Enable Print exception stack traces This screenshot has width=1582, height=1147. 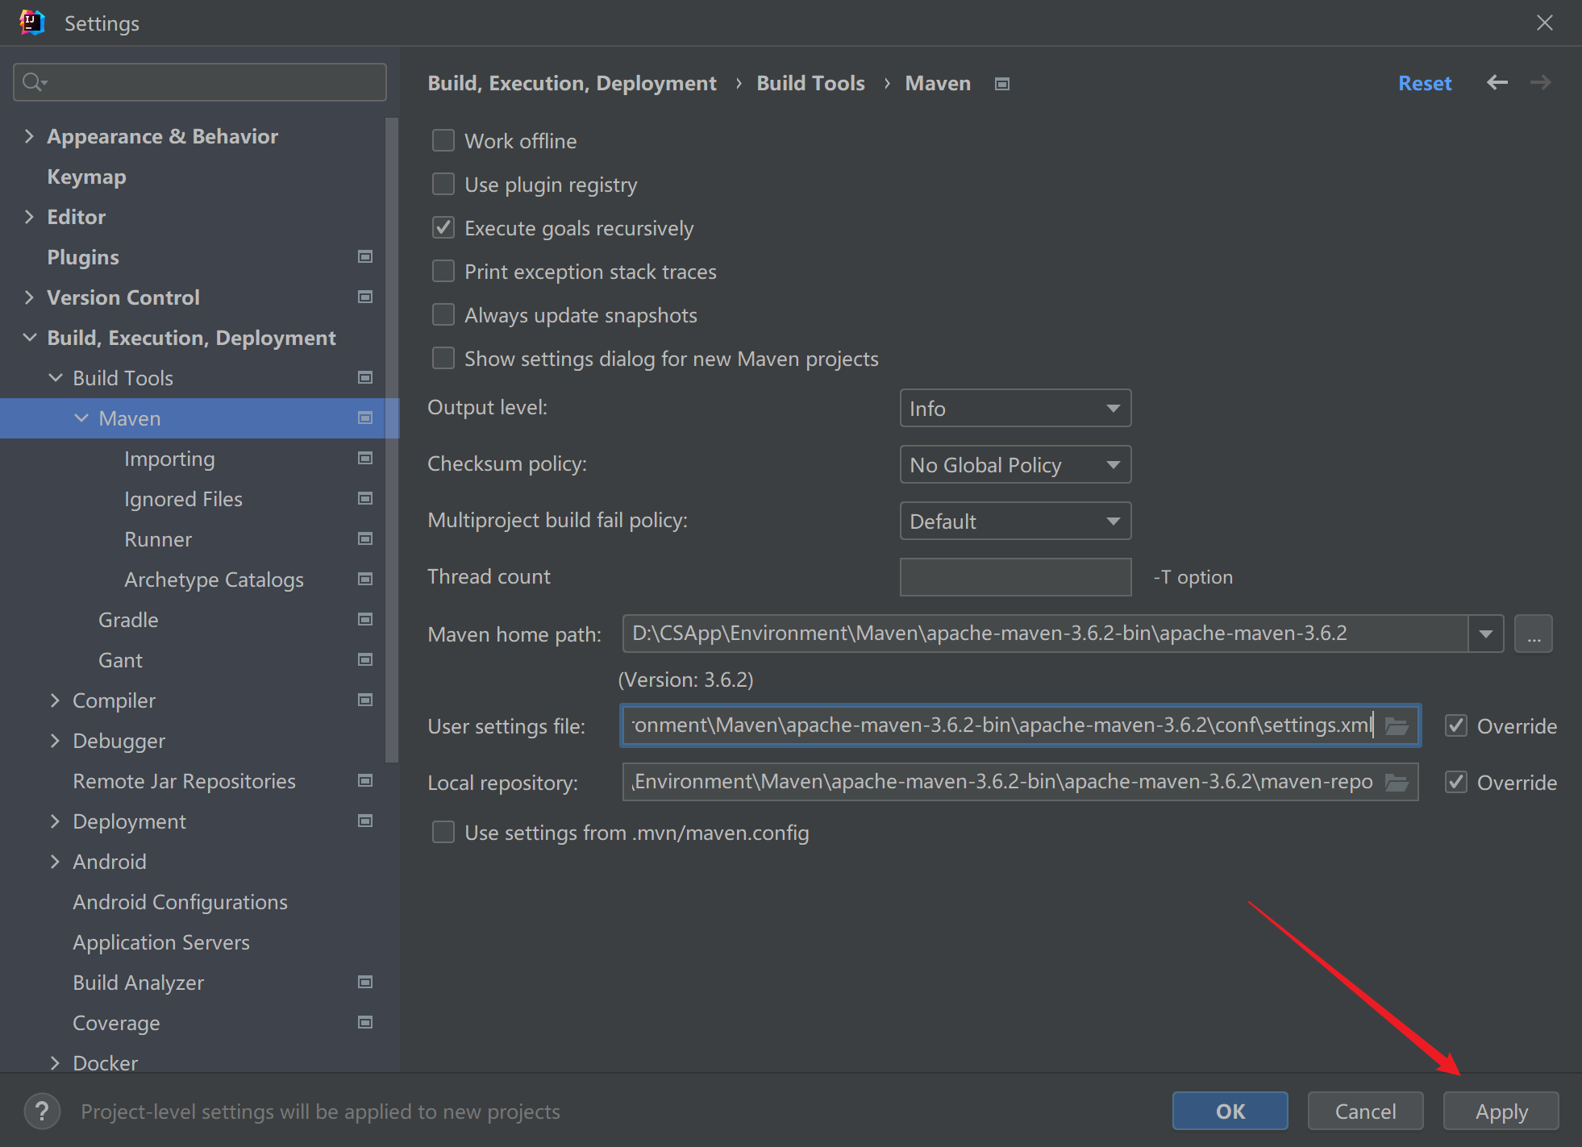(443, 272)
